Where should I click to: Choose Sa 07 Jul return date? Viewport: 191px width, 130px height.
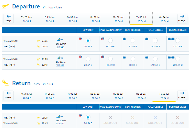95,96
